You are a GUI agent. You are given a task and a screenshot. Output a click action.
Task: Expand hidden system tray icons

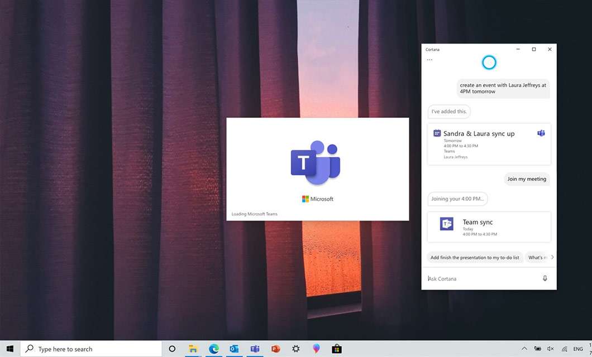(523, 349)
